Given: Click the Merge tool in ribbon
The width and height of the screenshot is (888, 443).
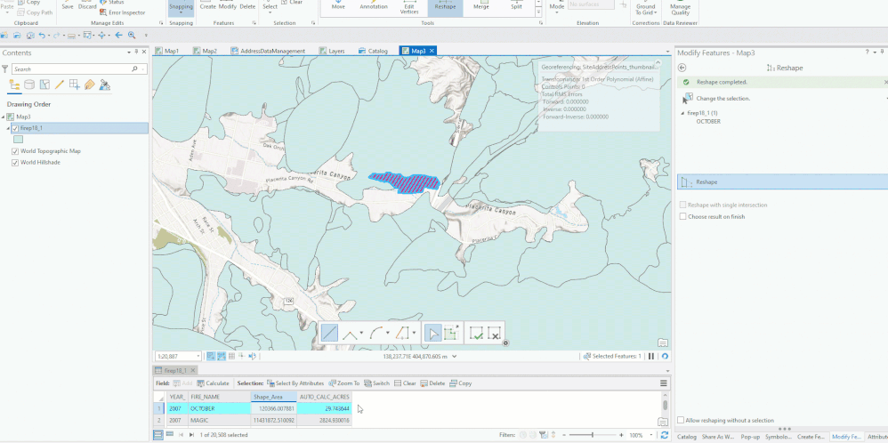Looking at the screenshot, I should pyautogui.click(x=483, y=6).
